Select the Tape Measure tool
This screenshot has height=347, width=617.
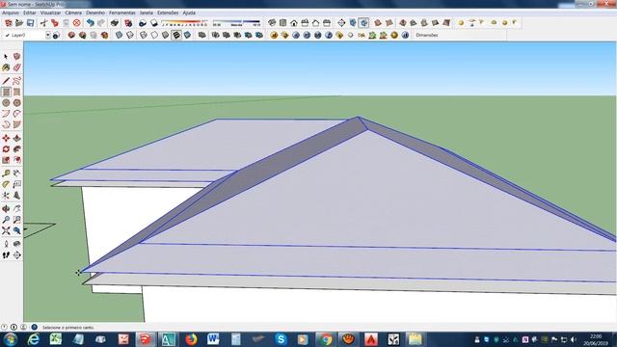6,173
